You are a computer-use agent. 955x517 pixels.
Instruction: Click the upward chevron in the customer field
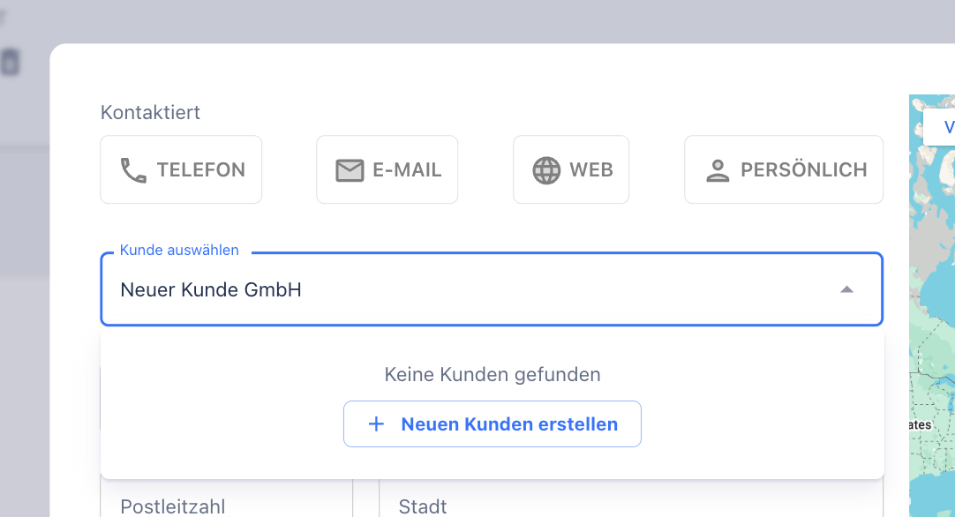847,288
